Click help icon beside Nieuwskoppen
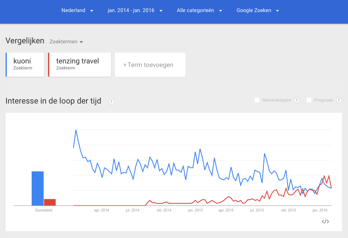This screenshot has height=238, width=348. [297, 100]
